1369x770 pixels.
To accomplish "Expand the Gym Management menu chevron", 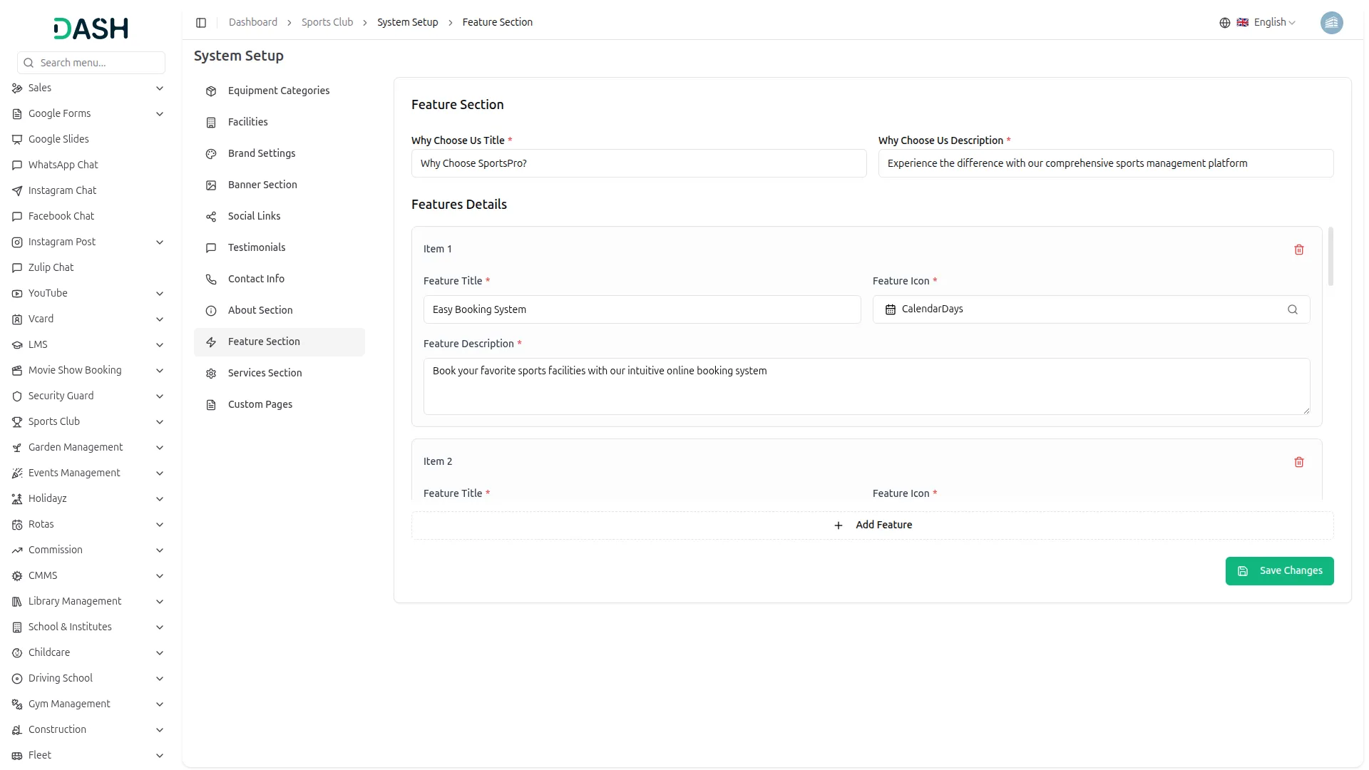I will 160,704.
